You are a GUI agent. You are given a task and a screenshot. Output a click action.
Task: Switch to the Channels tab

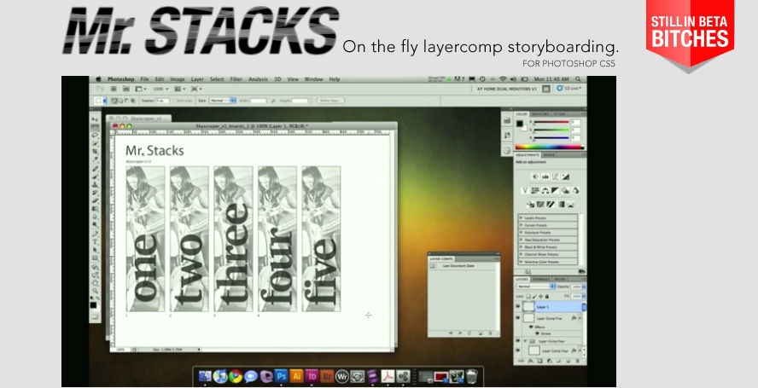click(x=540, y=280)
